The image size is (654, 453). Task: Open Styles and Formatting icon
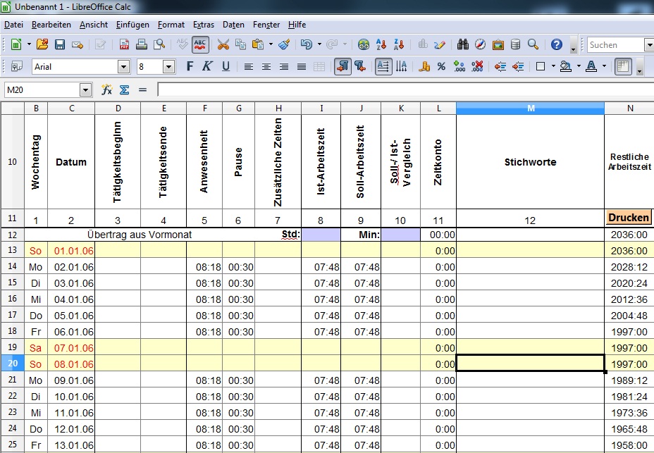click(x=17, y=66)
